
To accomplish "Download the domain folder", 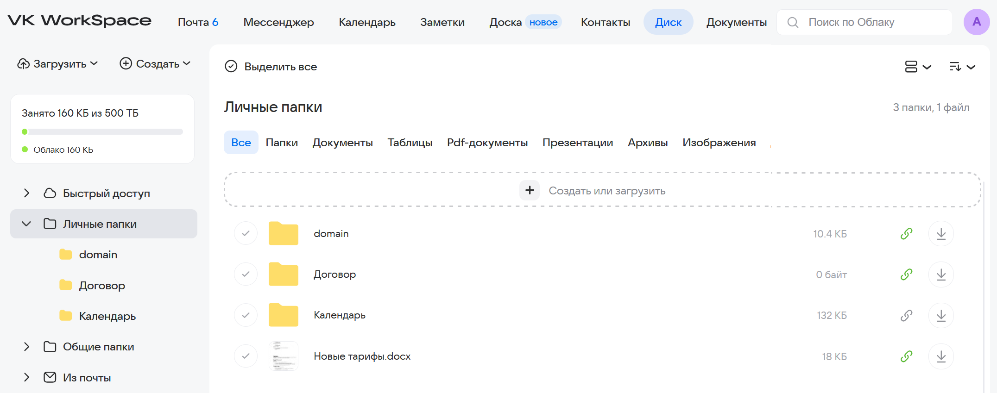I will (941, 234).
